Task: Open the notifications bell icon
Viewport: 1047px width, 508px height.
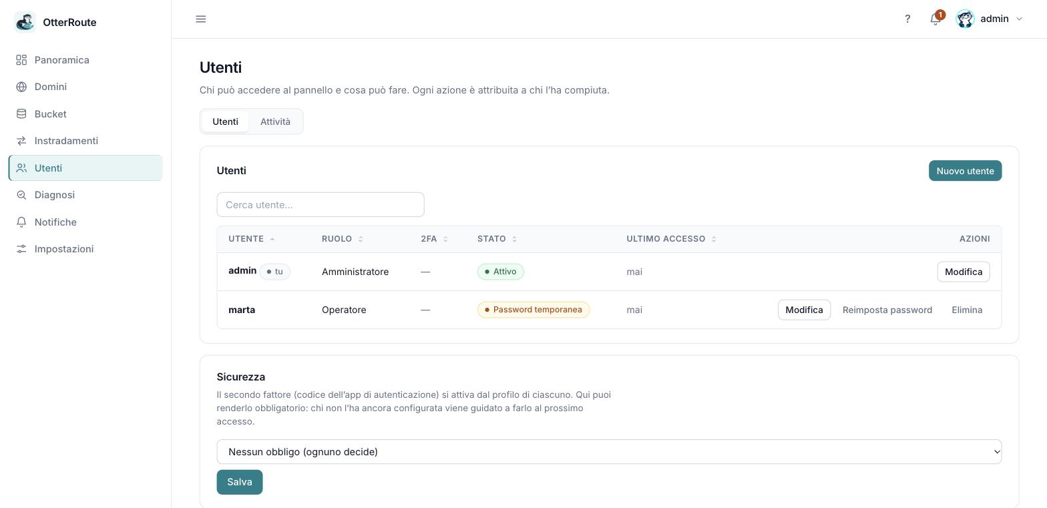Action: (935, 19)
